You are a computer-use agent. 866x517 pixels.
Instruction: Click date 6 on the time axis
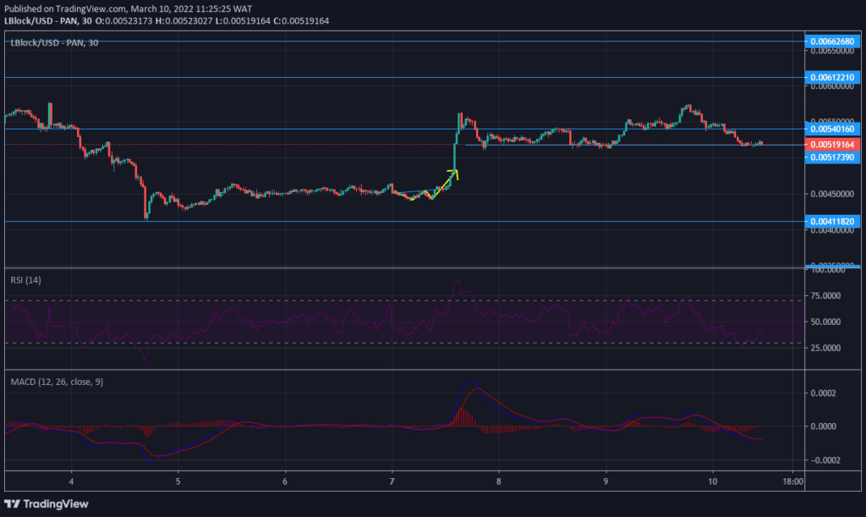click(285, 481)
